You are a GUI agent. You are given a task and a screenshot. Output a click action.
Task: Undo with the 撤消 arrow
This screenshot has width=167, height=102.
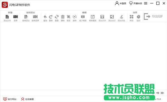pyautogui.click(x=45, y=17)
